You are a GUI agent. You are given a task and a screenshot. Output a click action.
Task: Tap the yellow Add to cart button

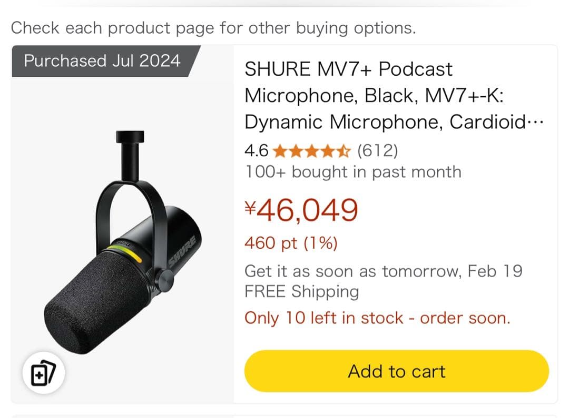(396, 371)
